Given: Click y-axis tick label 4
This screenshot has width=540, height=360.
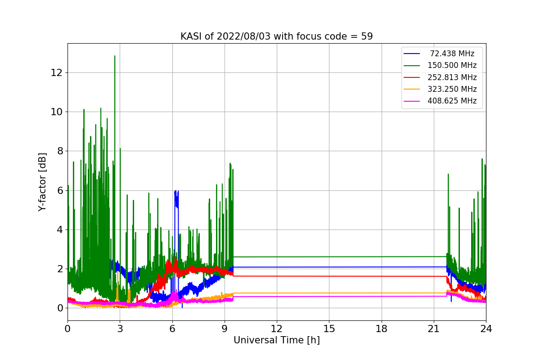Looking at the screenshot, I should 60,229.
